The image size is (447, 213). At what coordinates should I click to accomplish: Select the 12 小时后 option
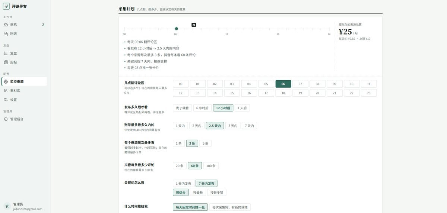[x=223, y=108]
